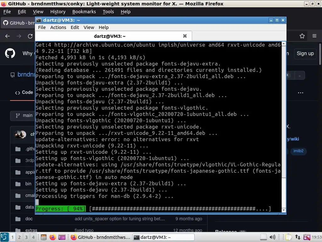Open the wiki link on GitHub
The width and height of the screenshot is (322, 242).
point(293,139)
